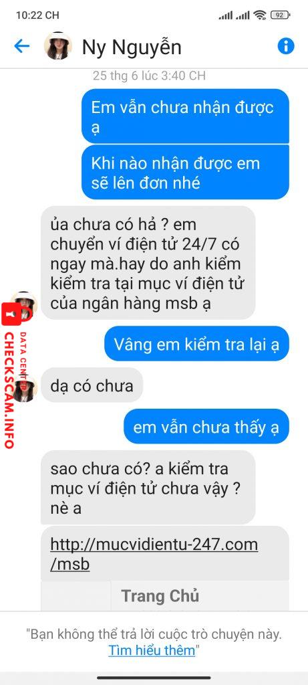Tap avatar next to 'dạ có chưa'
This screenshot has width=308, height=685.
[x=25, y=387]
